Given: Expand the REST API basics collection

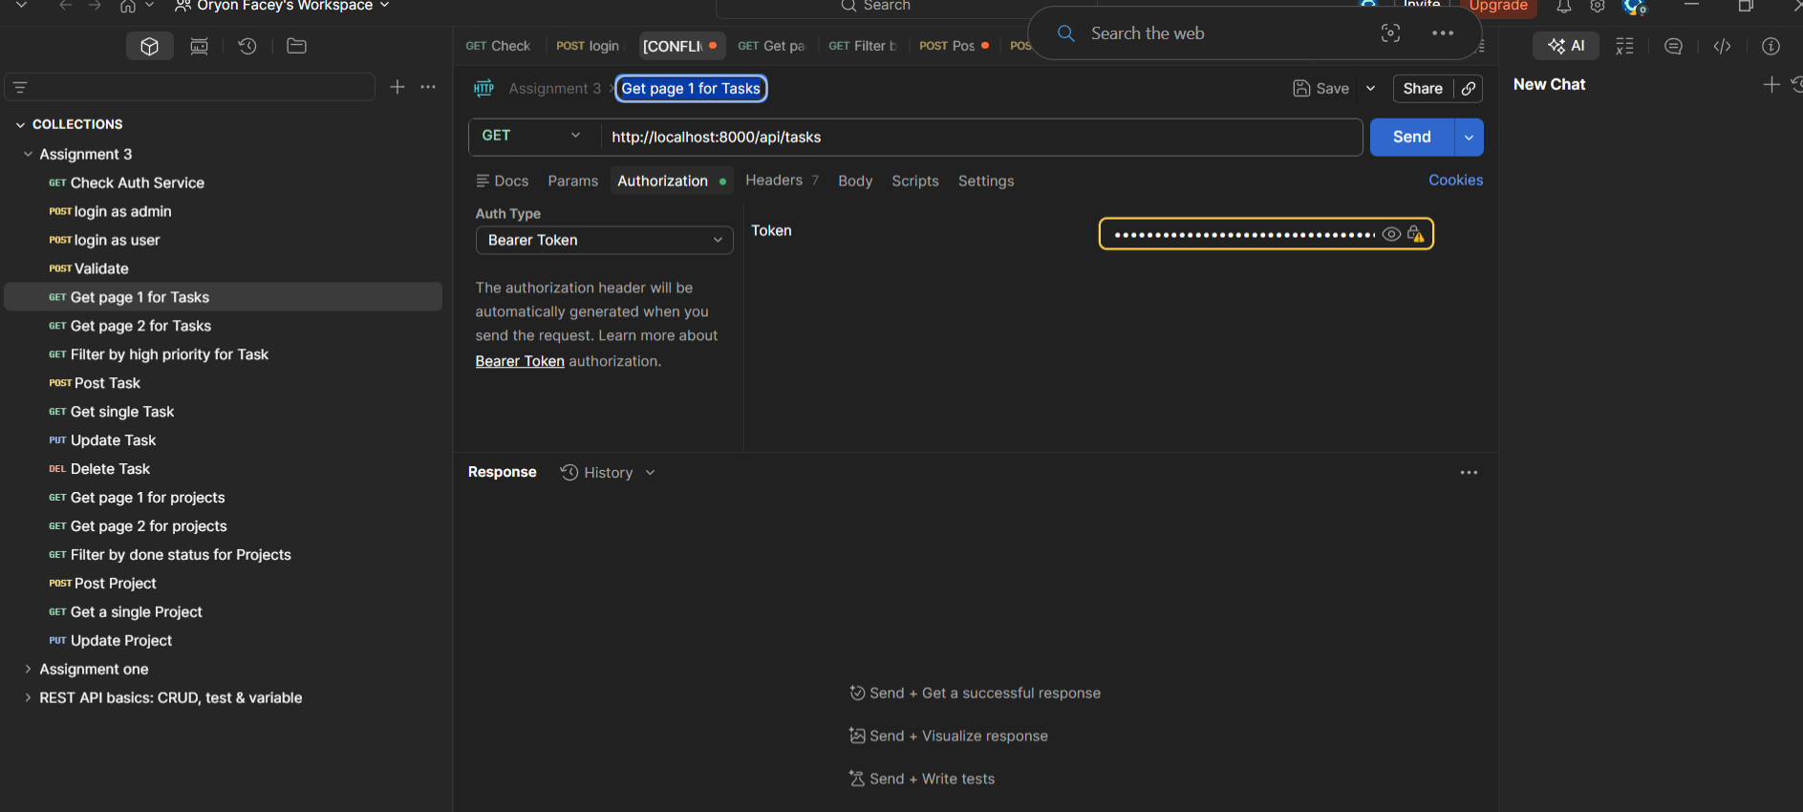Looking at the screenshot, I should [28, 698].
